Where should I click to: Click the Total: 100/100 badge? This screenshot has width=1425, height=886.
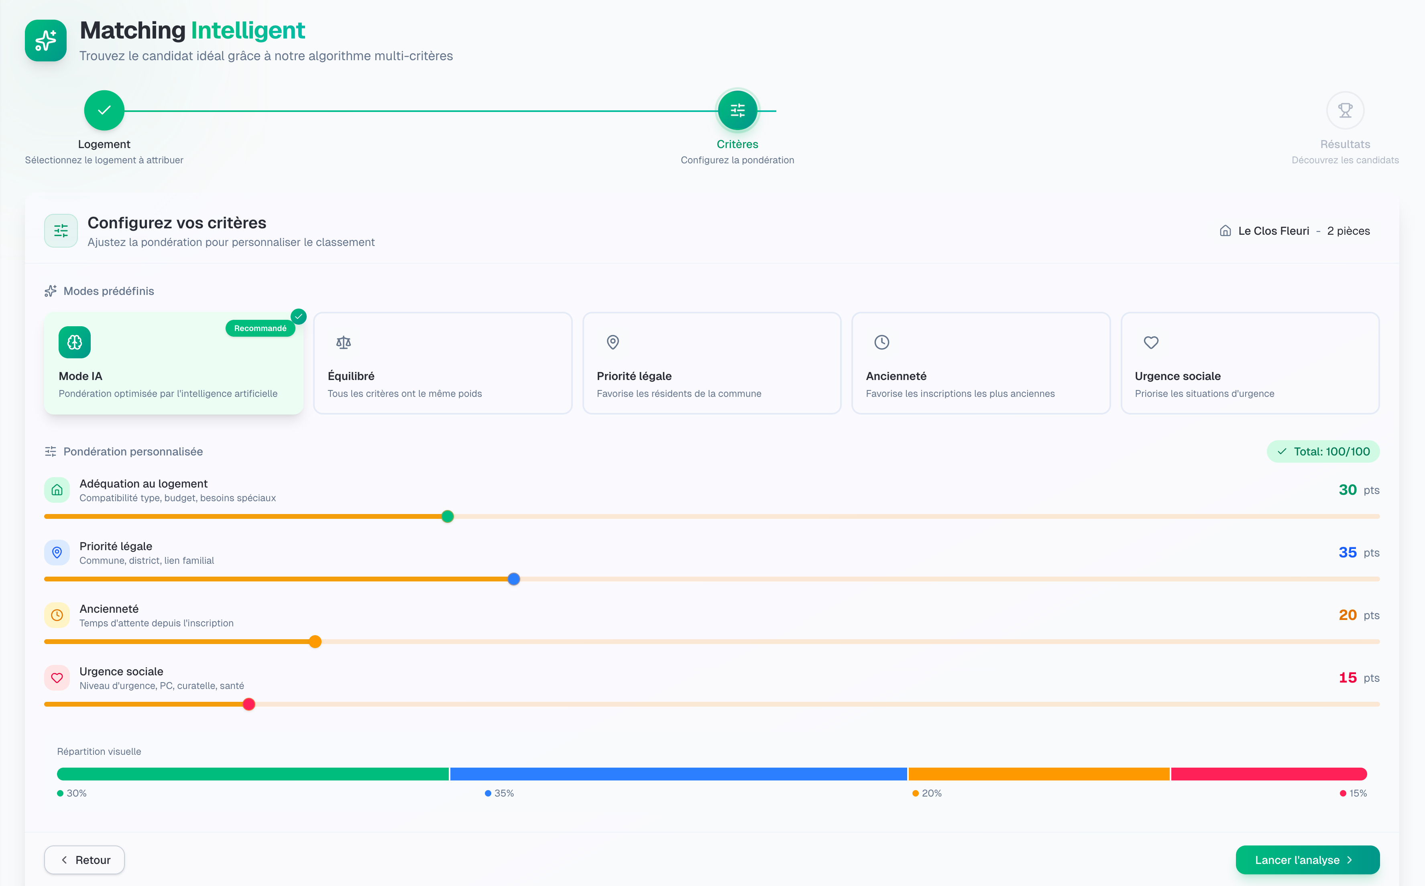(x=1323, y=451)
